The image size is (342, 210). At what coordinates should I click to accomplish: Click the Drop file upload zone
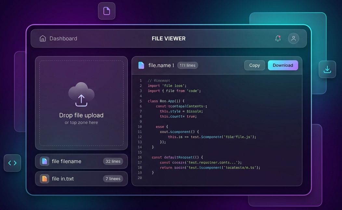pyautogui.click(x=81, y=103)
